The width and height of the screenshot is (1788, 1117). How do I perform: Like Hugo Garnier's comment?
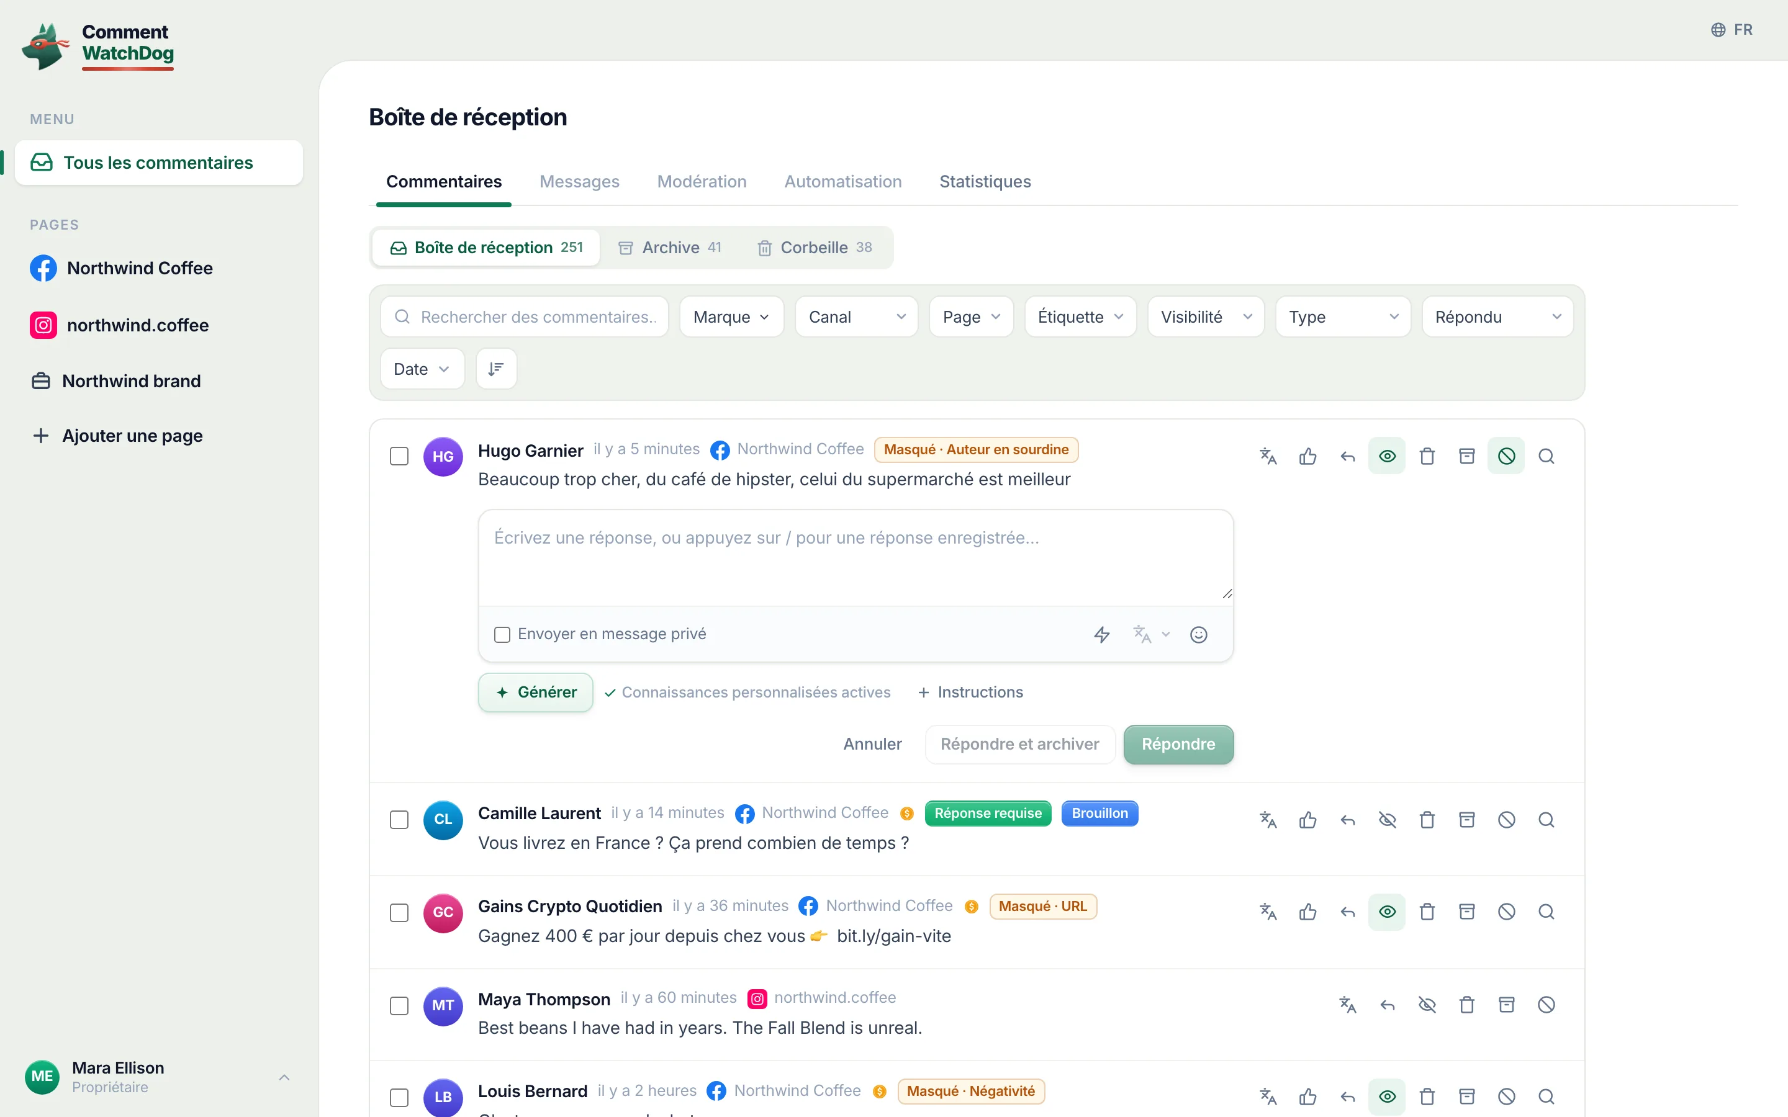pos(1307,456)
